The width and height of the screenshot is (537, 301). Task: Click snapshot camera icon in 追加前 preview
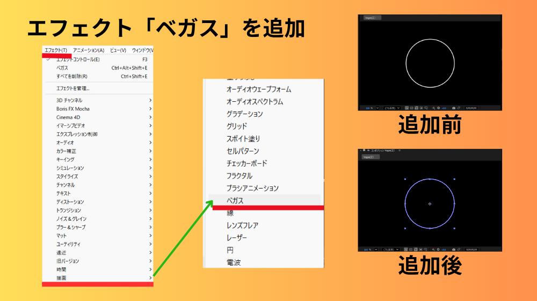pyautogui.click(x=454, y=108)
